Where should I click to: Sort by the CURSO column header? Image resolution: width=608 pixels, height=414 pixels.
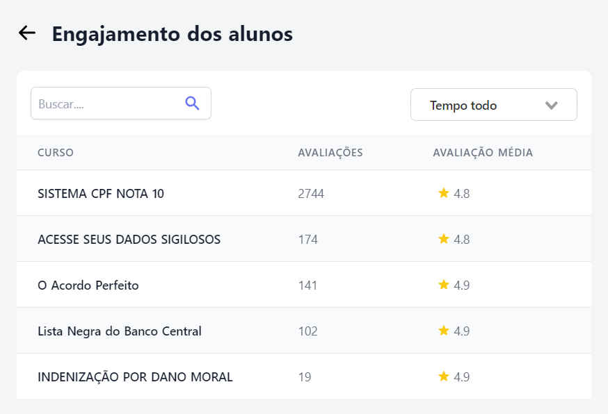tap(56, 153)
